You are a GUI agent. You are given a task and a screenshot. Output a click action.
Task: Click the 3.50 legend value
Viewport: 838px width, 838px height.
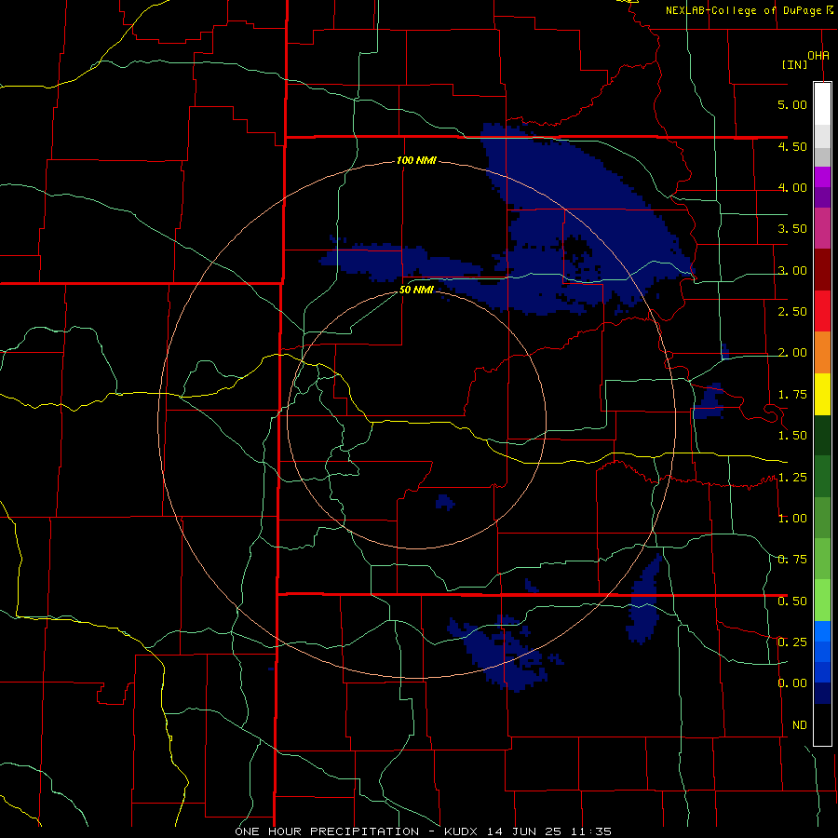tap(792, 229)
